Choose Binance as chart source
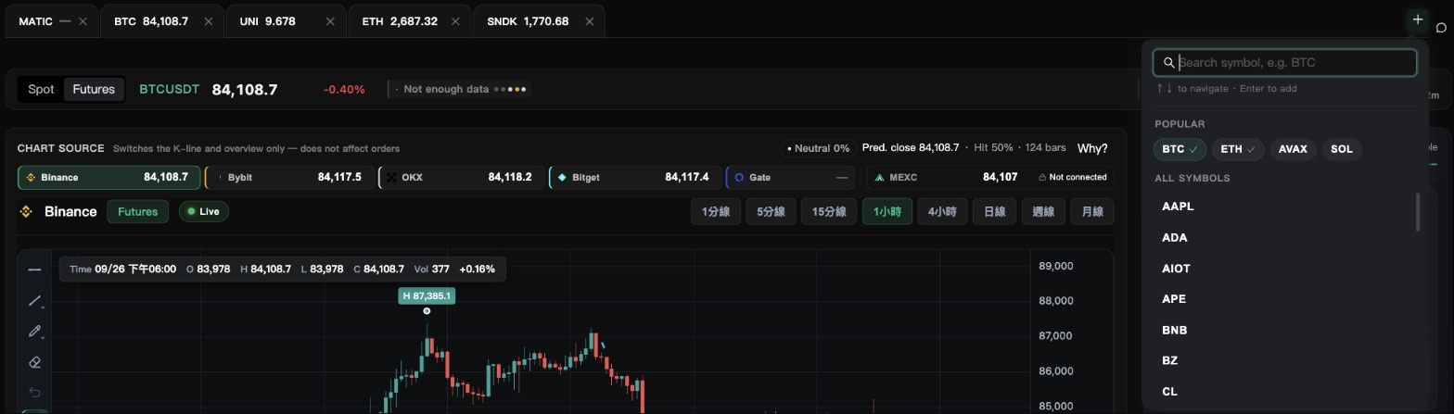 tap(108, 177)
